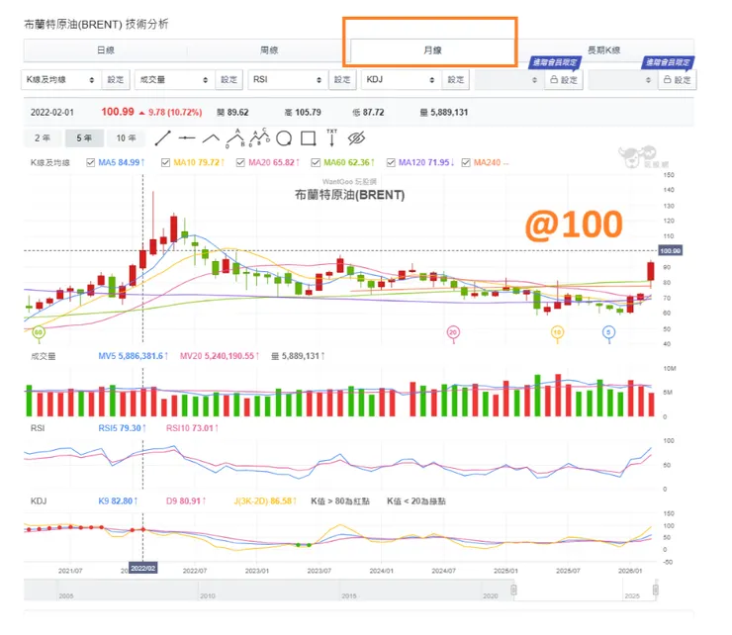Disable the MA120 moving average checkbox
Viewport: 732px width, 635px height.
click(391, 162)
